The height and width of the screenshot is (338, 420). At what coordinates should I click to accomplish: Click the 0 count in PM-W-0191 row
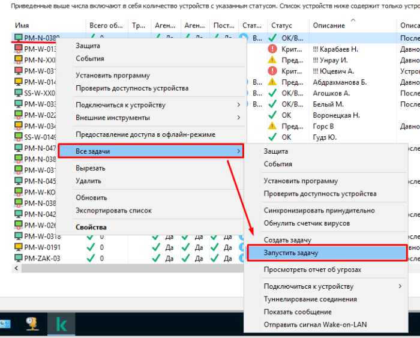click(102, 247)
